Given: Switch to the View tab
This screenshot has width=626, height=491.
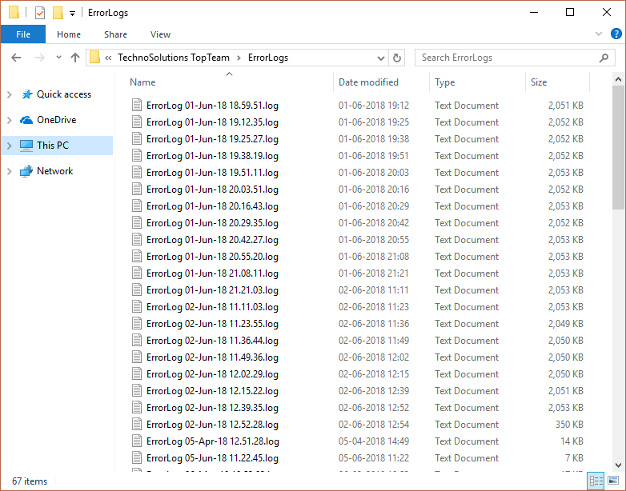Looking at the screenshot, I should (x=160, y=34).
